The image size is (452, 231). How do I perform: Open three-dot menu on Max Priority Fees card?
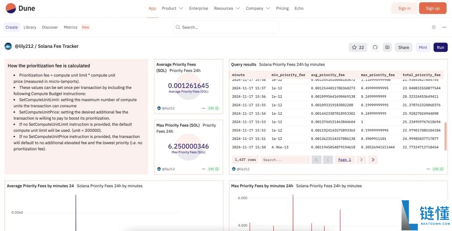pos(203,169)
